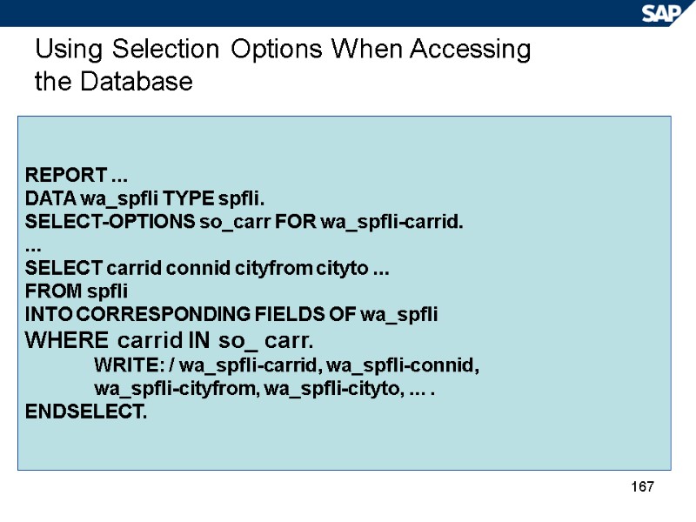Image resolution: width=696 pixels, height=522 pixels.
Task: Click the 'ENDSELECT.' statement
Action: (x=87, y=411)
